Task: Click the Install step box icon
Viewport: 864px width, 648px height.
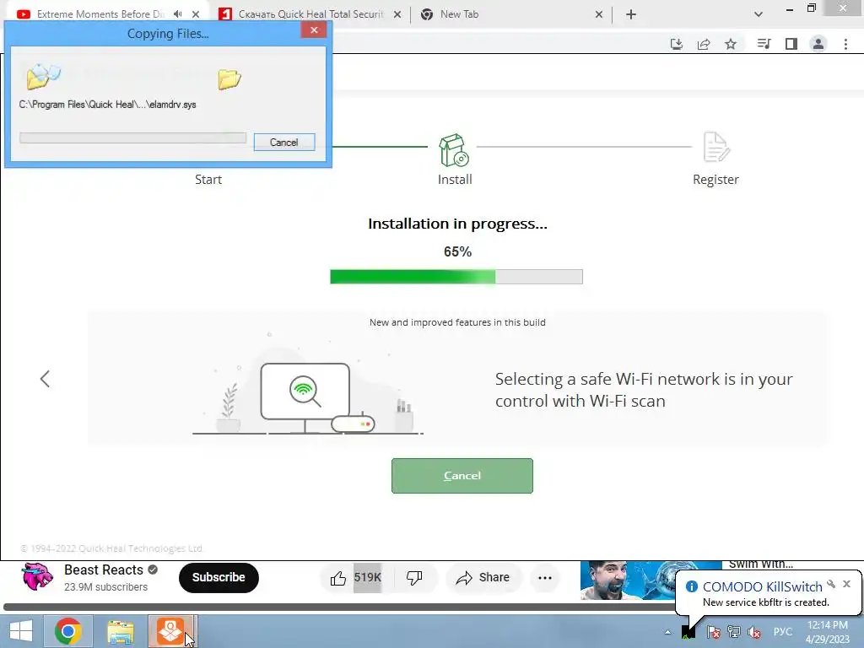Action: pyautogui.click(x=453, y=150)
